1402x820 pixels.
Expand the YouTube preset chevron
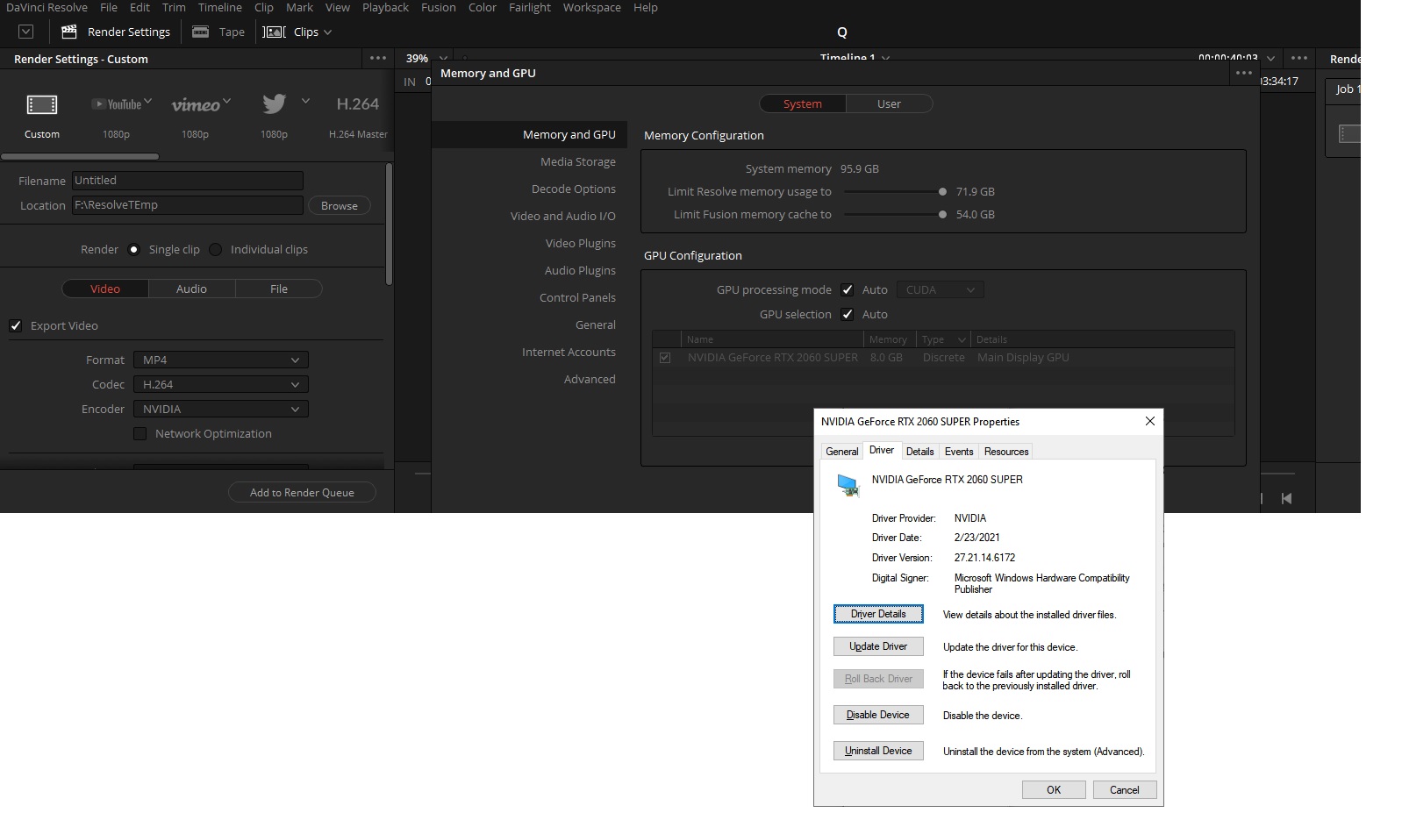pyautogui.click(x=148, y=101)
